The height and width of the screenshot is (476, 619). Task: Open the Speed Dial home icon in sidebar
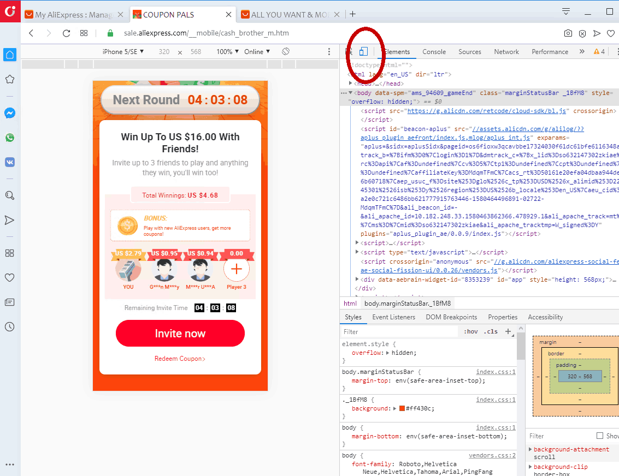10,55
